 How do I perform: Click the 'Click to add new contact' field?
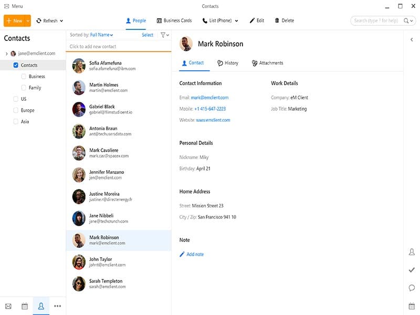(x=119, y=46)
